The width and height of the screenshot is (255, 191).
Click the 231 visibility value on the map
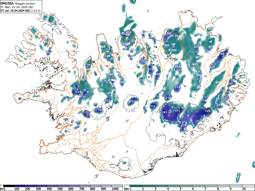click(132, 101)
